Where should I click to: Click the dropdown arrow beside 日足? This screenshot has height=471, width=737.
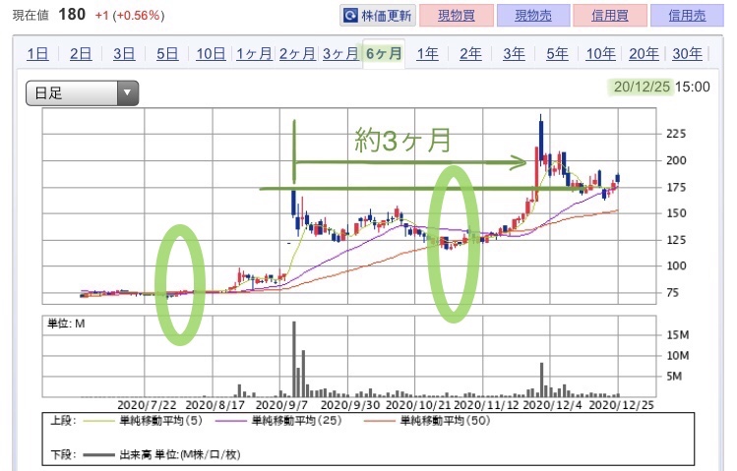coord(127,93)
